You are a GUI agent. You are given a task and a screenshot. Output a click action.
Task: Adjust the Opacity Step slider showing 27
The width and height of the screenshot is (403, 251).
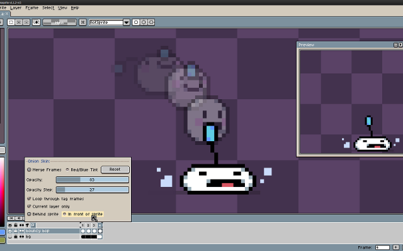coord(93,190)
